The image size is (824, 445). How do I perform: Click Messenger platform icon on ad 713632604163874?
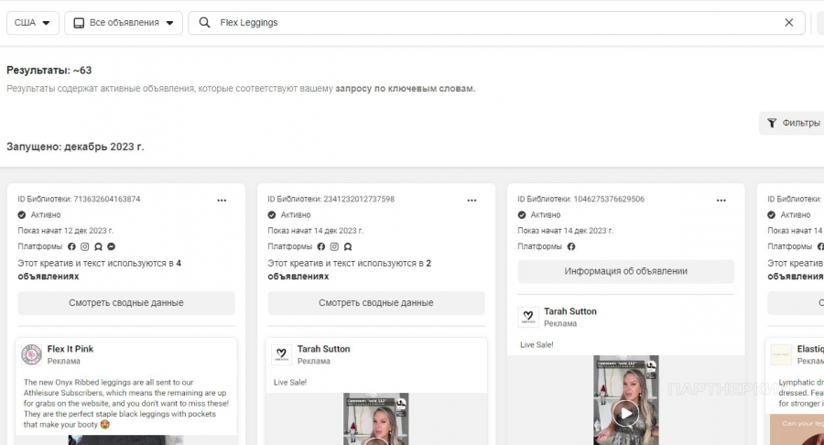point(112,246)
